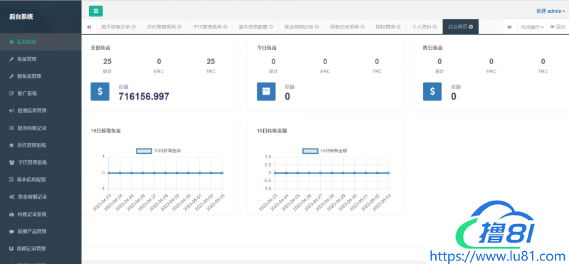This screenshot has width=569, height=264.
Task: Click the 全部鱼苗 card heading
Action: [x=100, y=48]
